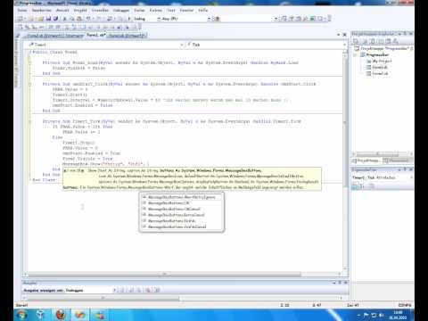Select MessageBoxButtons.OKCancel in the list
This screenshot has width=428, height=321.
182,209
